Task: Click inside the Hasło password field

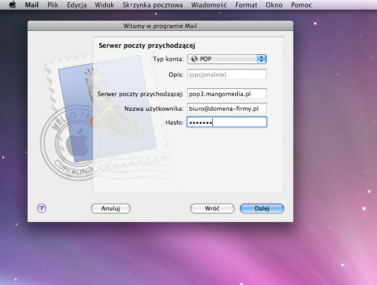Action: point(227,122)
